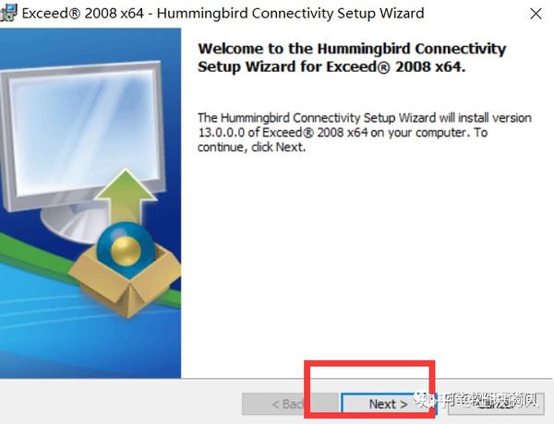Click the Welcome to the Hummingbird Connectivity heading
554x424 pixels.
[352, 49]
